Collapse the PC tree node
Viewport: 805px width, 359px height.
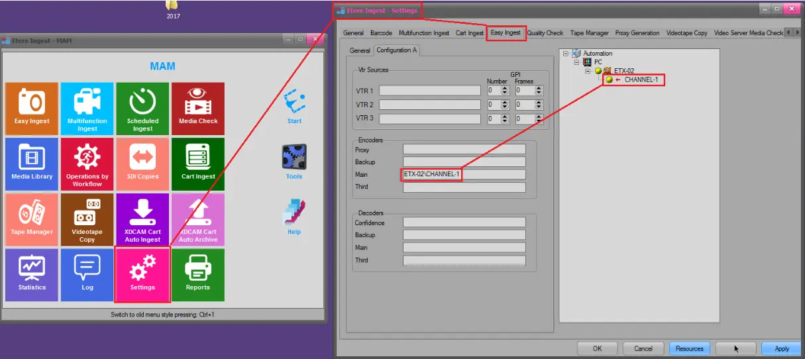(x=576, y=62)
